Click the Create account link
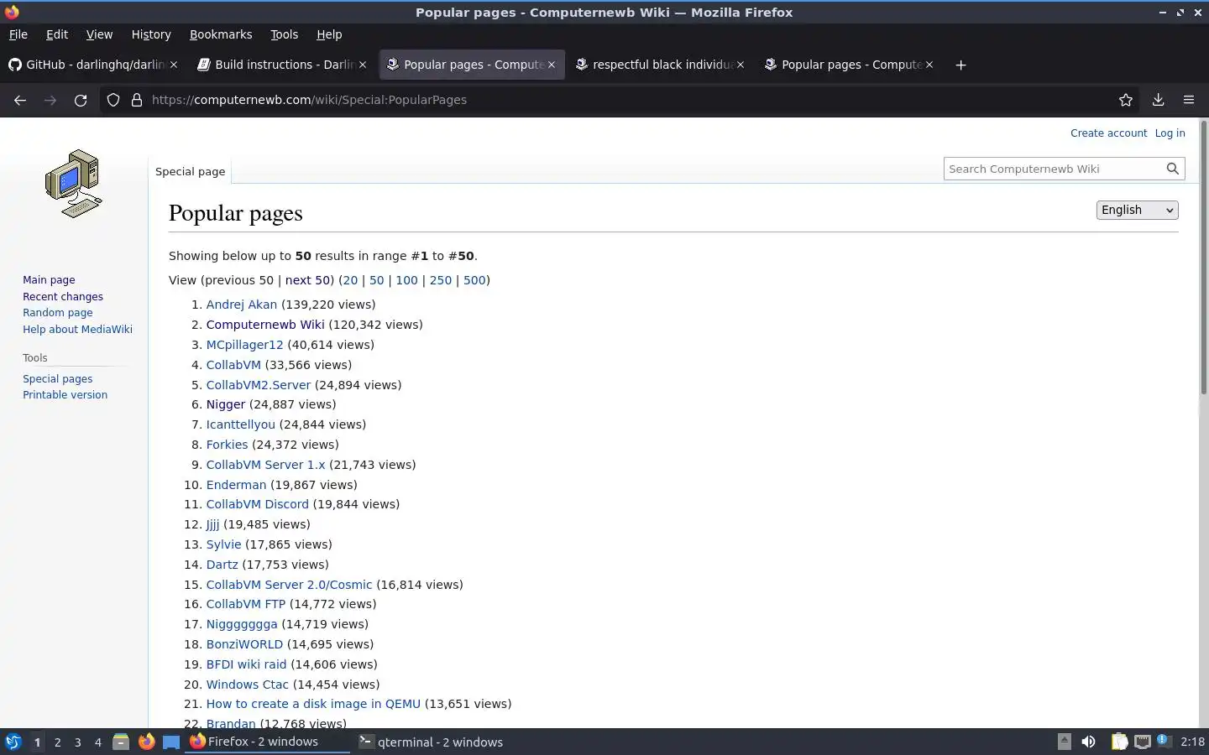The width and height of the screenshot is (1209, 755). 1108,133
